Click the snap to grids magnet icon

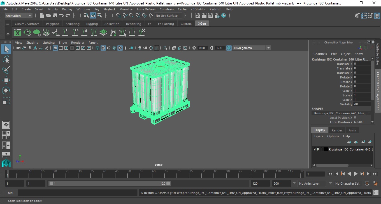click(119, 16)
